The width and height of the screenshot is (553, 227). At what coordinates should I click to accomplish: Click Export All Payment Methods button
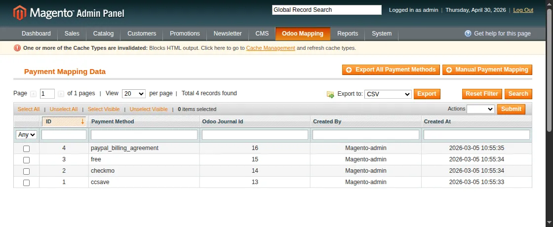click(391, 70)
